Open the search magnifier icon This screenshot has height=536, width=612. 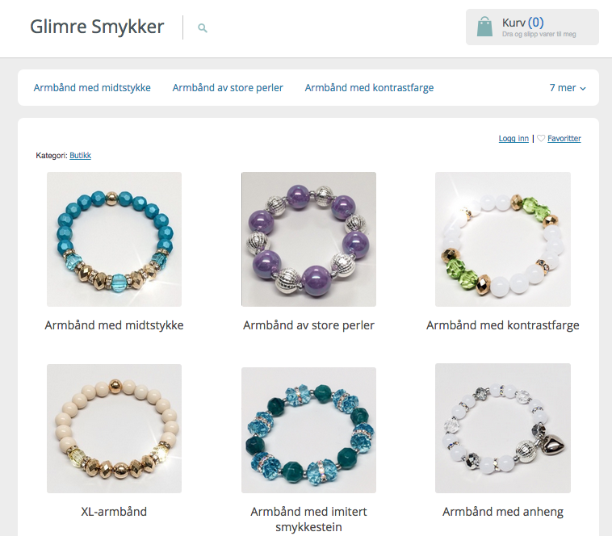tap(202, 27)
